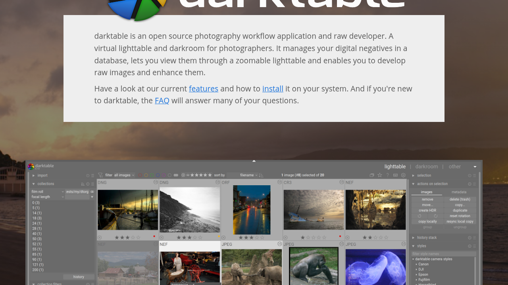Open the install link
The image size is (508, 285).
(x=273, y=89)
